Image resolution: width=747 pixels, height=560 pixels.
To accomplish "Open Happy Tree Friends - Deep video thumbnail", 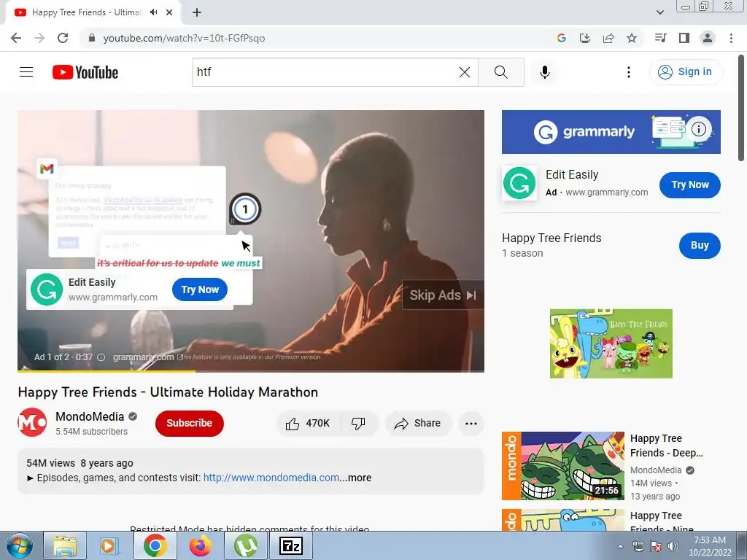I will coord(562,466).
